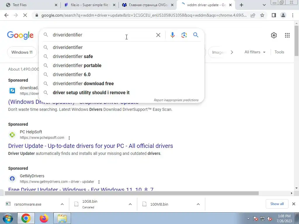Open Chrome from the taskbar

click(x=26, y=218)
